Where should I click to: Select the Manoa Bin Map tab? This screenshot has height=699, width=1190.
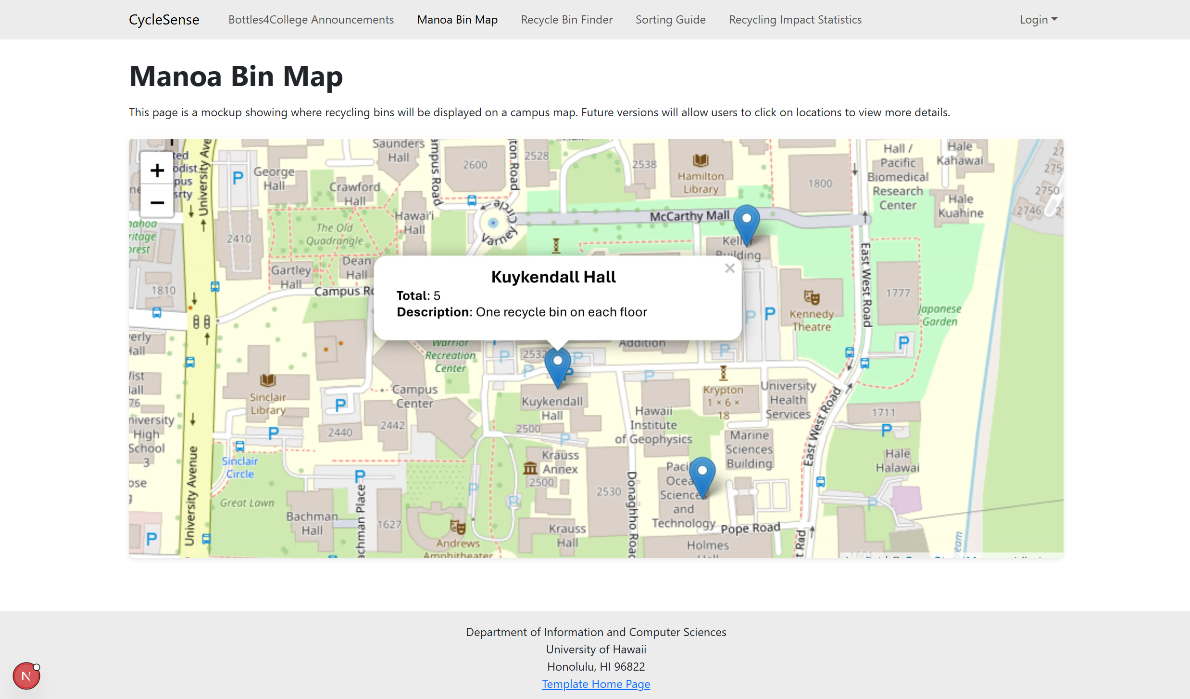pyautogui.click(x=457, y=20)
